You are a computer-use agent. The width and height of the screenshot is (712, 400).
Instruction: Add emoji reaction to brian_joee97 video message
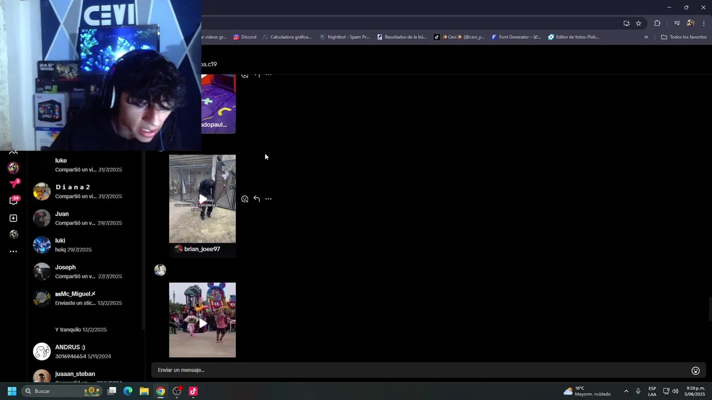tap(245, 199)
